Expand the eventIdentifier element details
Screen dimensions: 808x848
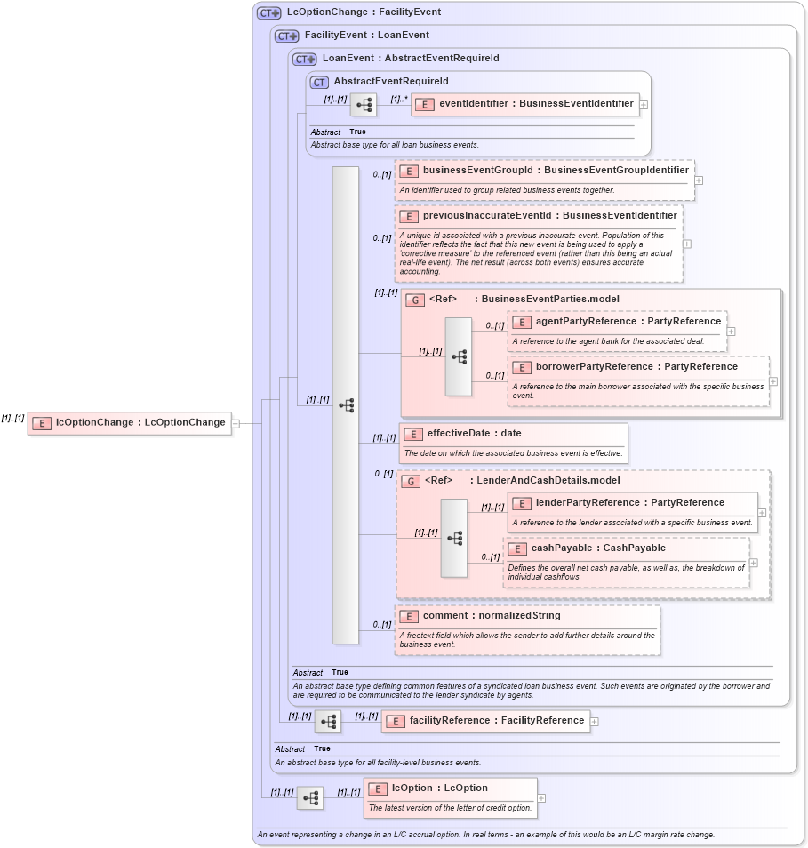point(645,104)
